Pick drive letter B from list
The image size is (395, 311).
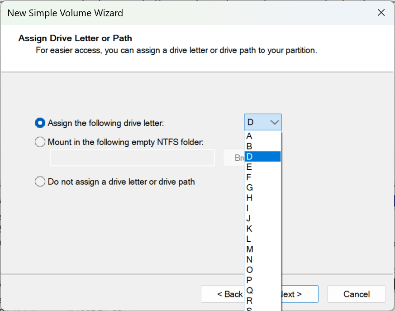262,146
